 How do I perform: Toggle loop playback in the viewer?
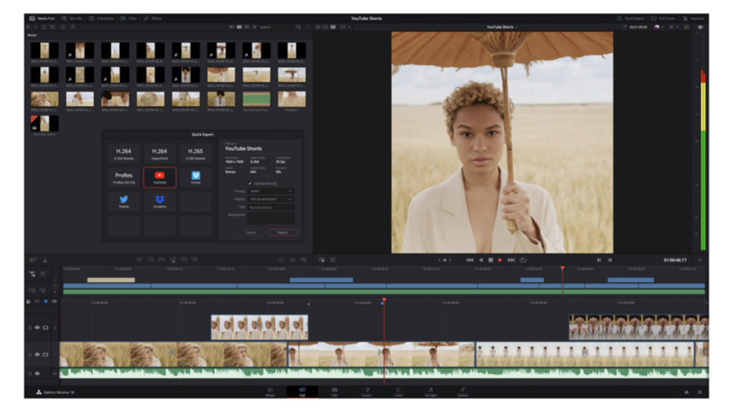coord(523,260)
